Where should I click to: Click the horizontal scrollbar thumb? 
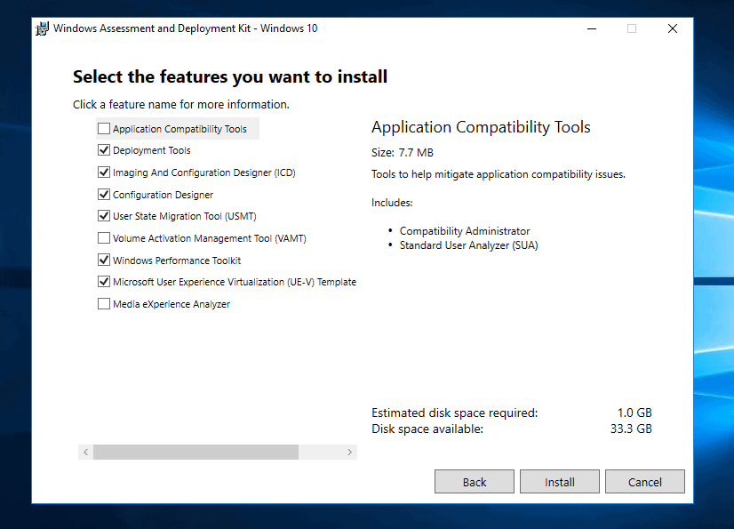pyautogui.click(x=195, y=453)
